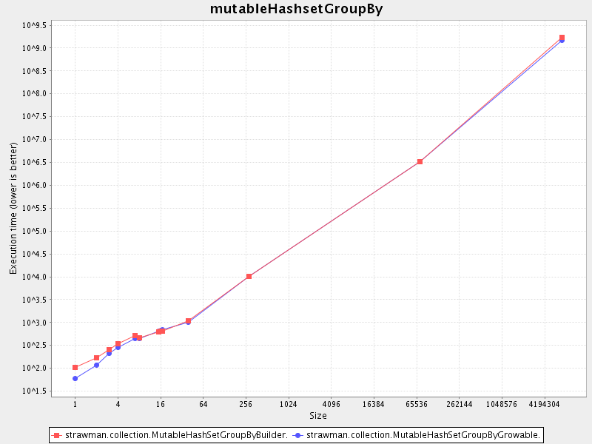
Task: Click the red data point at size 4
Action: [118, 344]
